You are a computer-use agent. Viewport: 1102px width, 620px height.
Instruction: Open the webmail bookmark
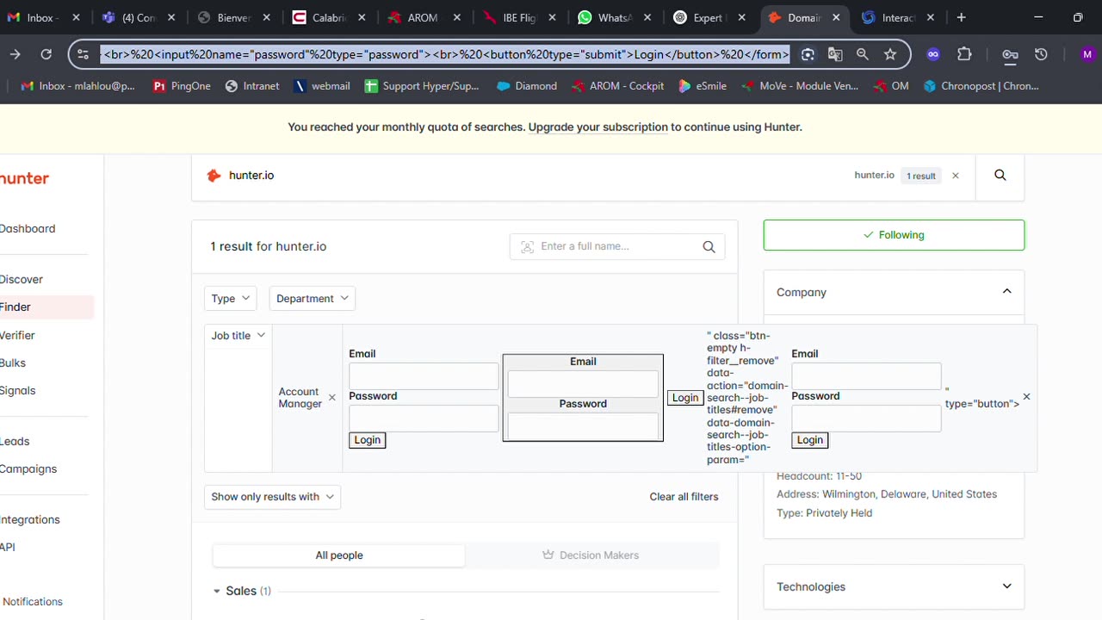(321, 86)
